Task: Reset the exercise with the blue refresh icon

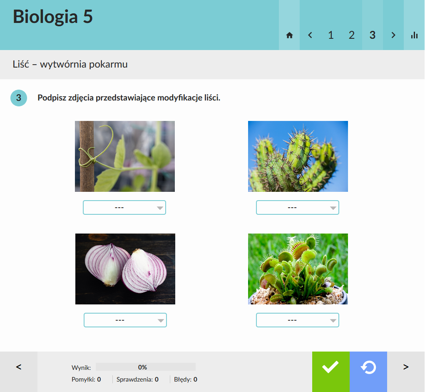Action: (368, 367)
